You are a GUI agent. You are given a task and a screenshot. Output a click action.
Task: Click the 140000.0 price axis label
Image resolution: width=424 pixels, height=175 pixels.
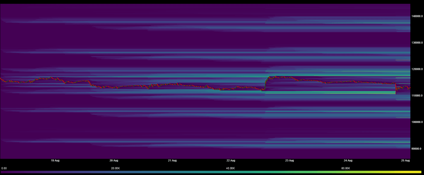click(417, 16)
